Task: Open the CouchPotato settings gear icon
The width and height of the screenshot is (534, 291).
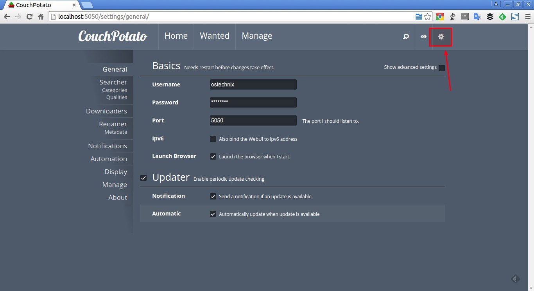Action: coord(441,37)
